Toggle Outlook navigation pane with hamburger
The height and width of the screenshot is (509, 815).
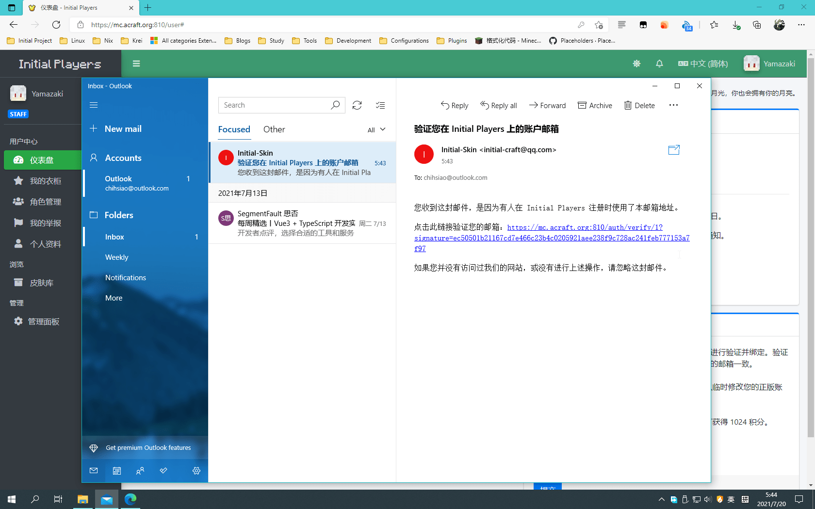[94, 105]
